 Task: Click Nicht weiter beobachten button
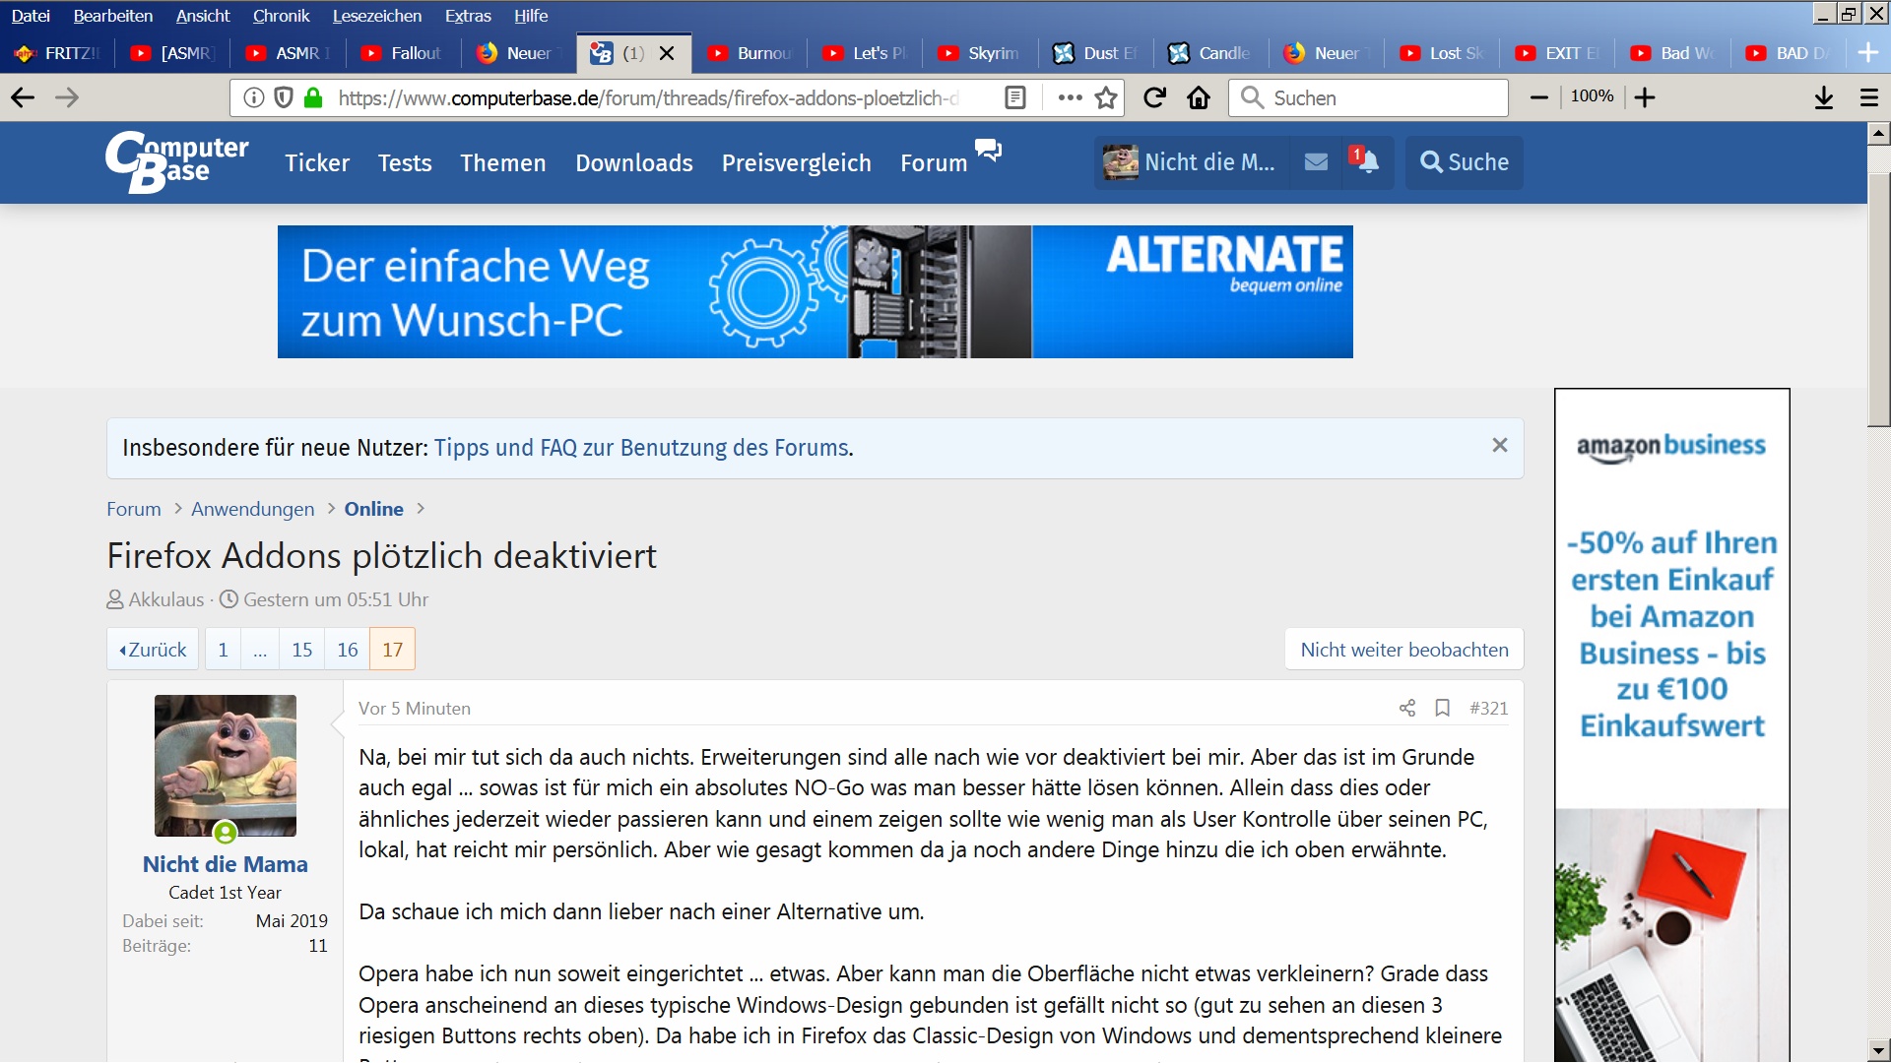coord(1403,650)
